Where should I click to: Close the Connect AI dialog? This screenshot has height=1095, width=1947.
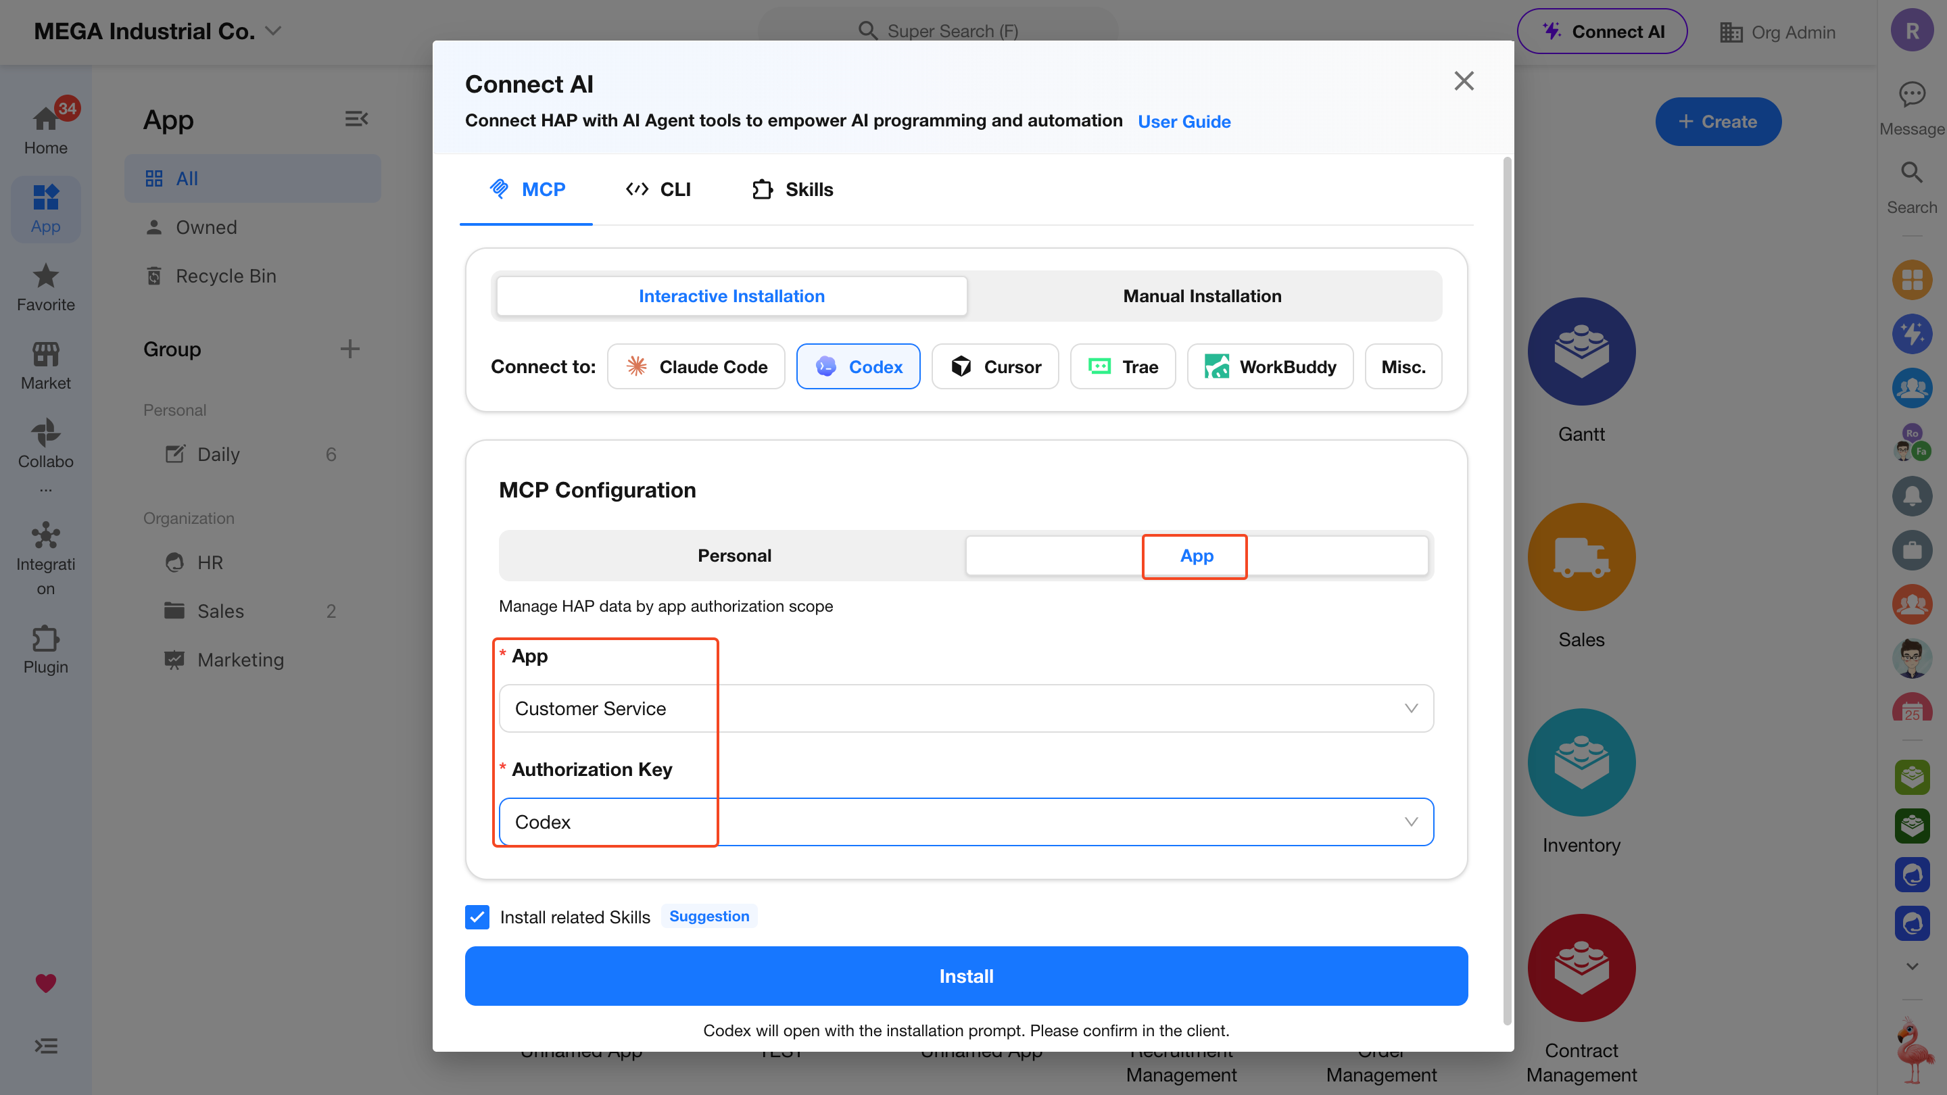(1463, 81)
